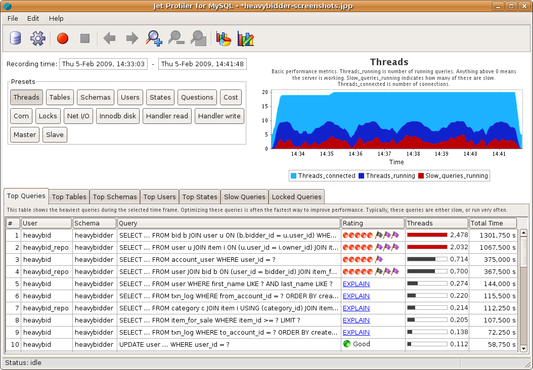
Task: Select the Com preset
Action: tap(21, 116)
